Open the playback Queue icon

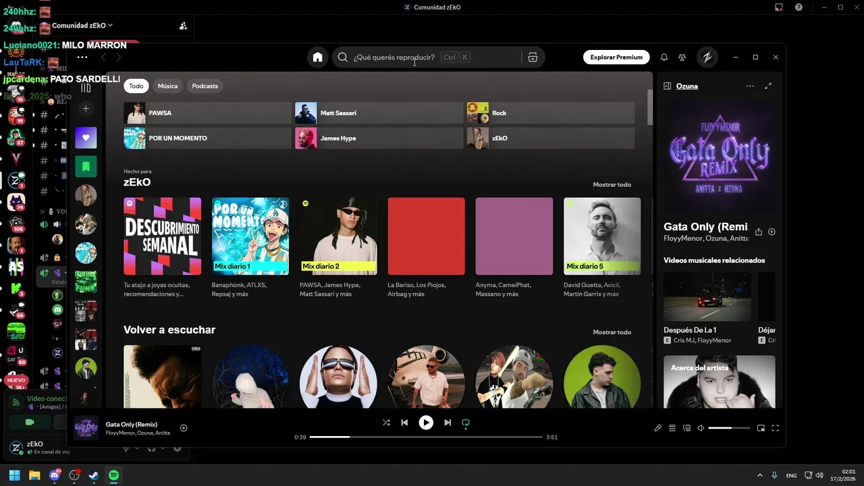pos(672,428)
